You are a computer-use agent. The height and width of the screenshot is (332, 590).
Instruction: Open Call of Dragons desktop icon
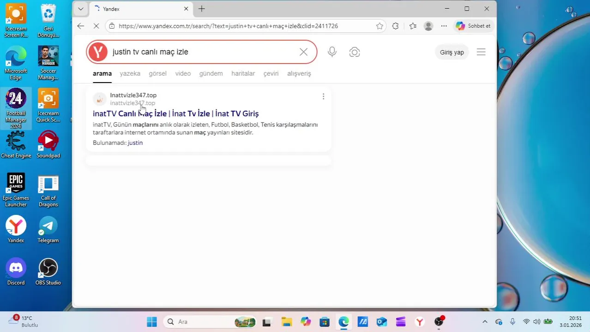[48, 190]
